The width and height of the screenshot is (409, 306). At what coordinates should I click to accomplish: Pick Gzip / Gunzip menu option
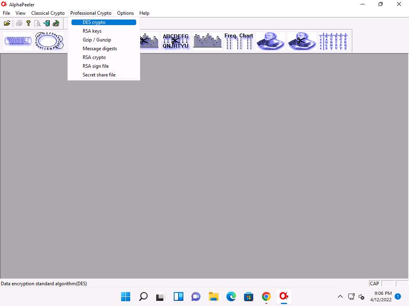pos(97,40)
